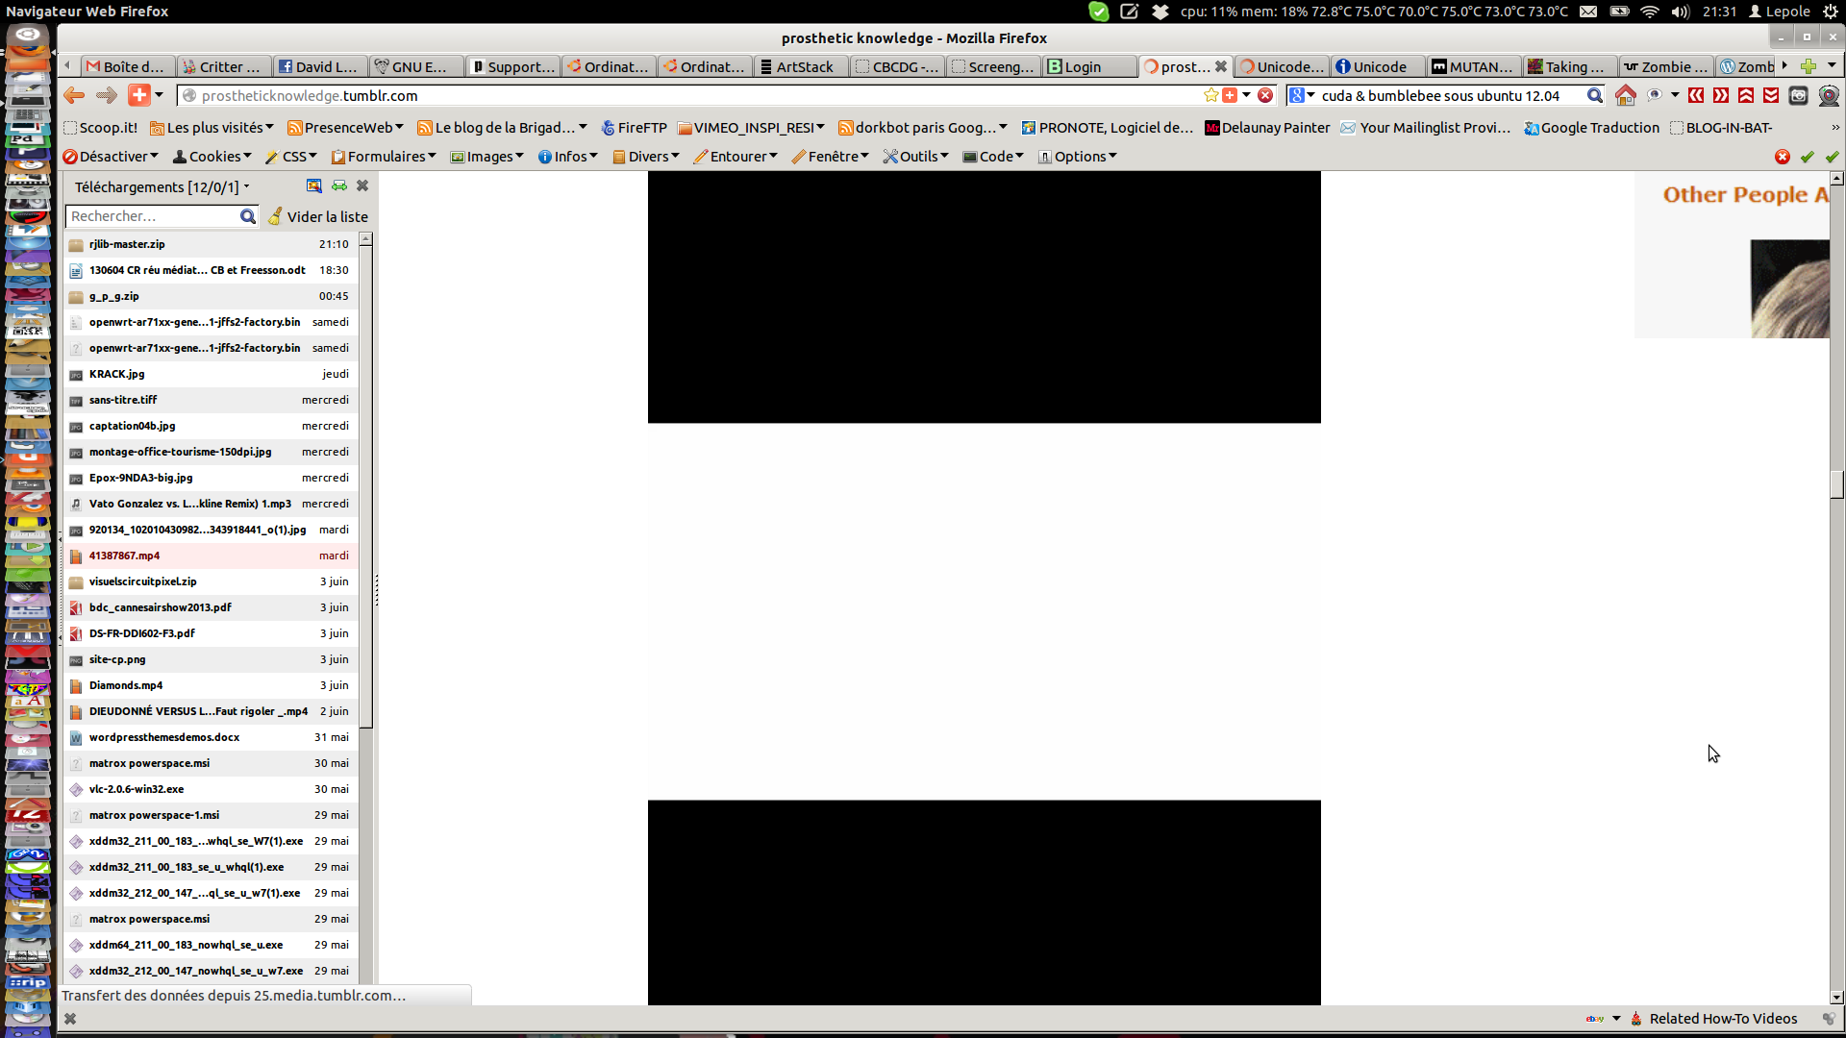Click the red double-left-chevron toolbar icon

[x=1696, y=95]
